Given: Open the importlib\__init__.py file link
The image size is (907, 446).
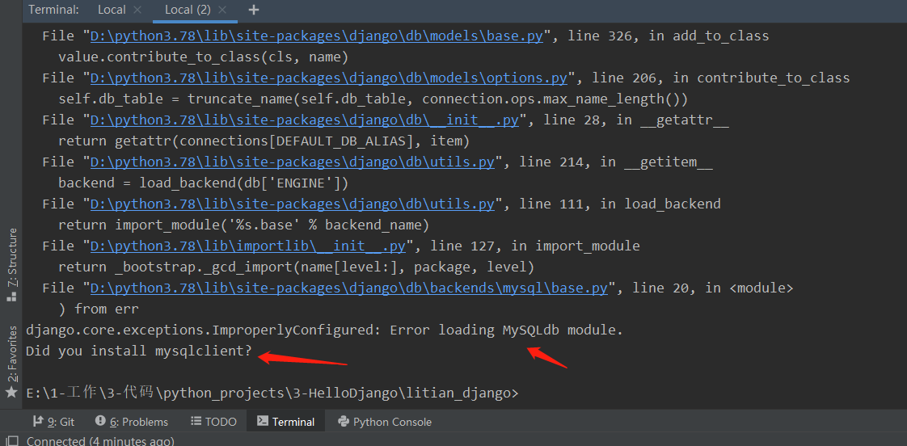Looking at the screenshot, I should coord(247,246).
